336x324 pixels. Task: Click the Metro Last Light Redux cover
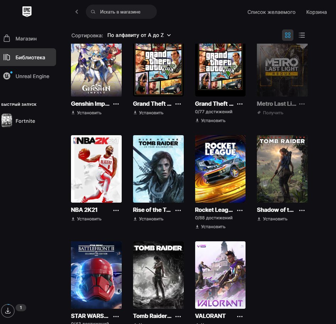pos(282,70)
